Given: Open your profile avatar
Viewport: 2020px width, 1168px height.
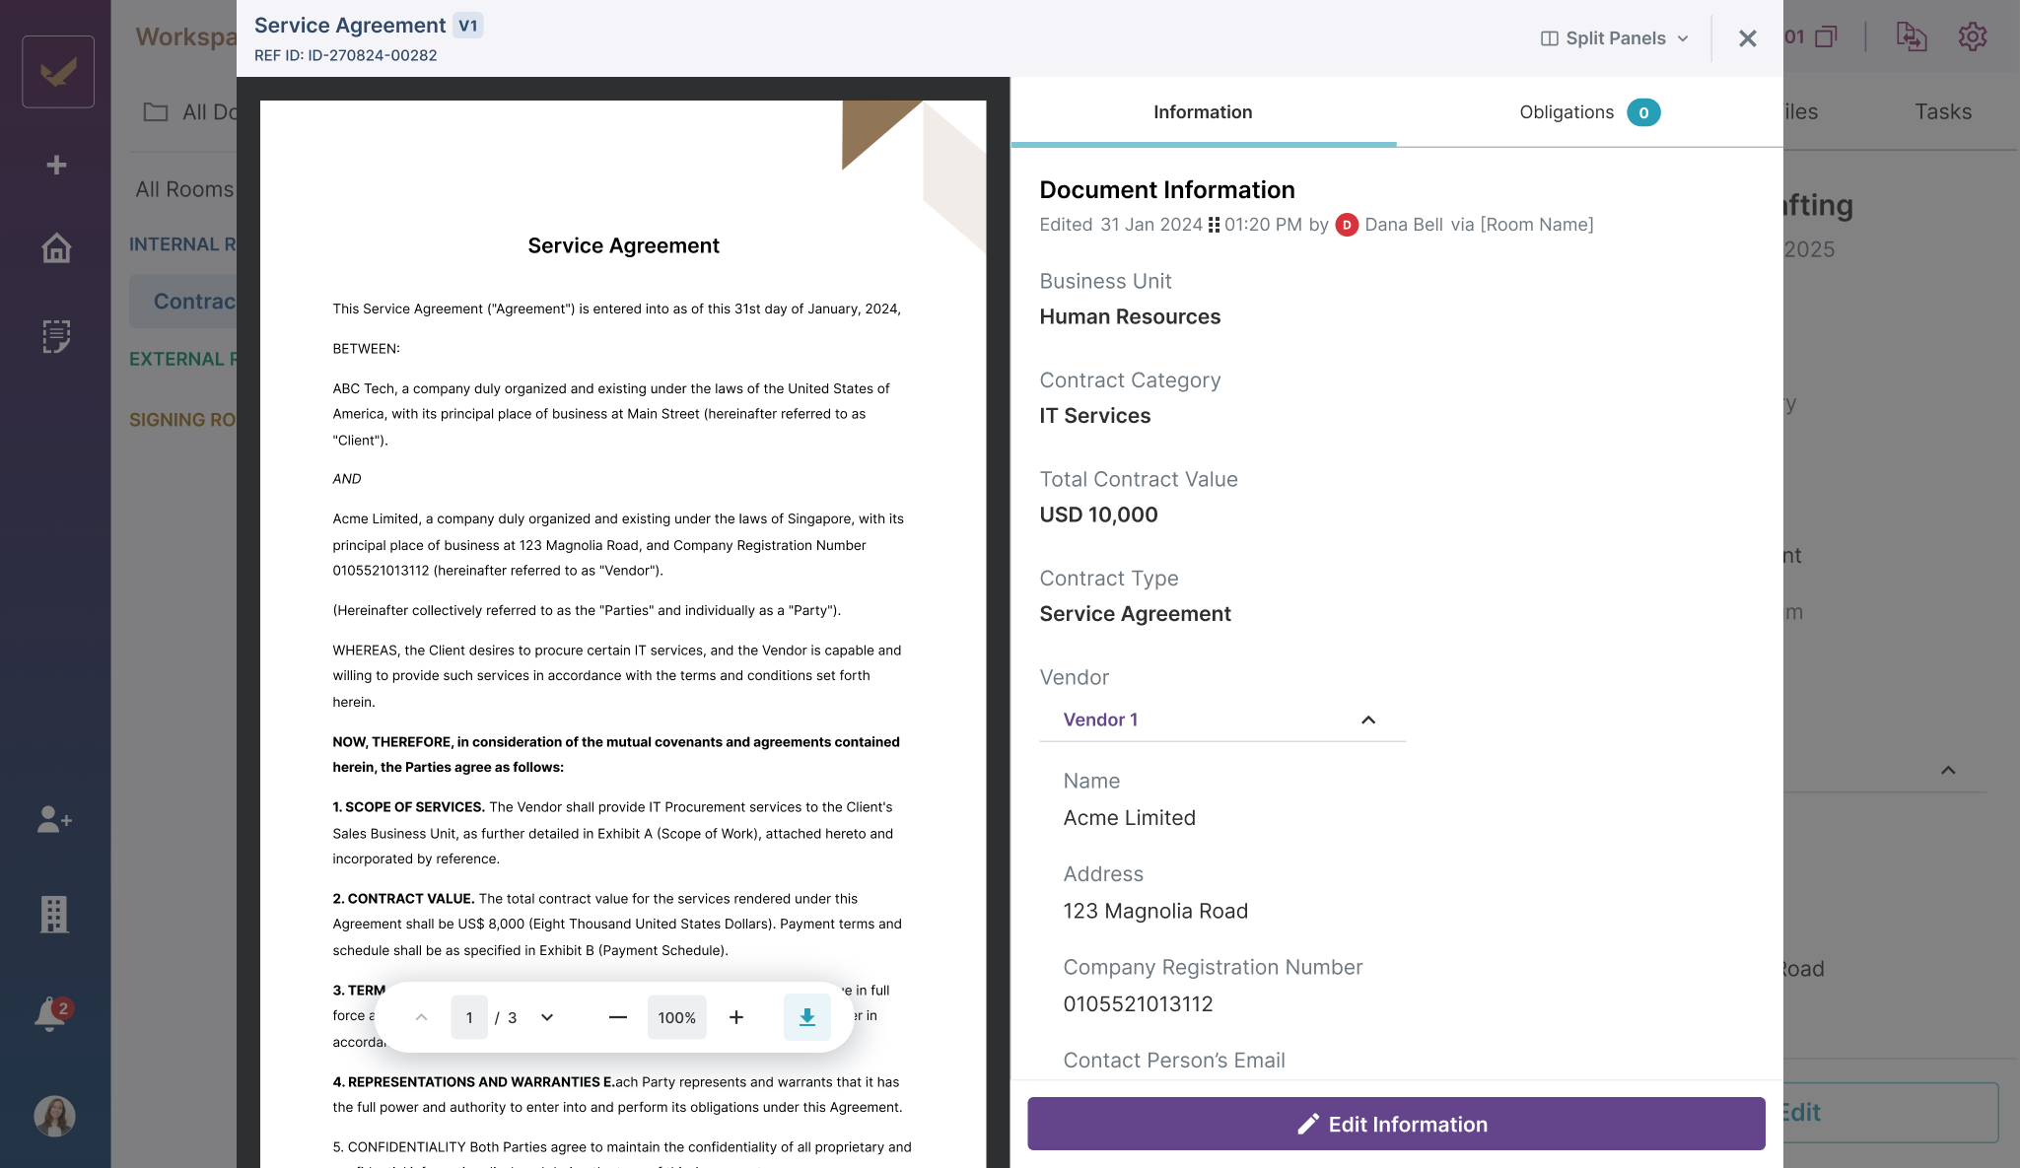Looking at the screenshot, I should pyautogui.click(x=56, y=1116).
